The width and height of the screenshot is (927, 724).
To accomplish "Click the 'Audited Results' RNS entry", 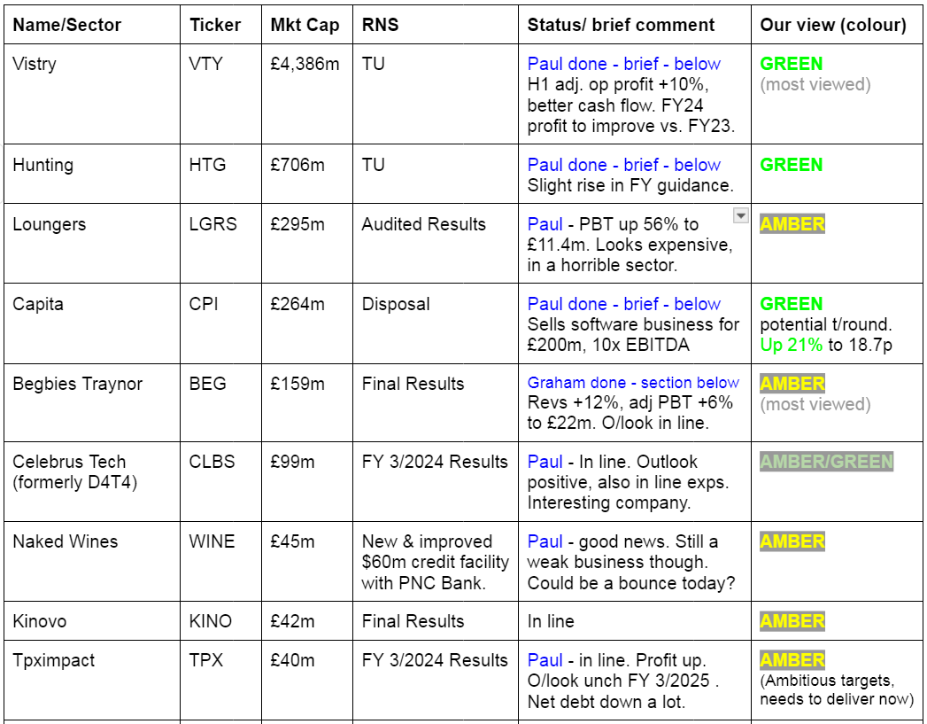I will (x=424, y=224).
